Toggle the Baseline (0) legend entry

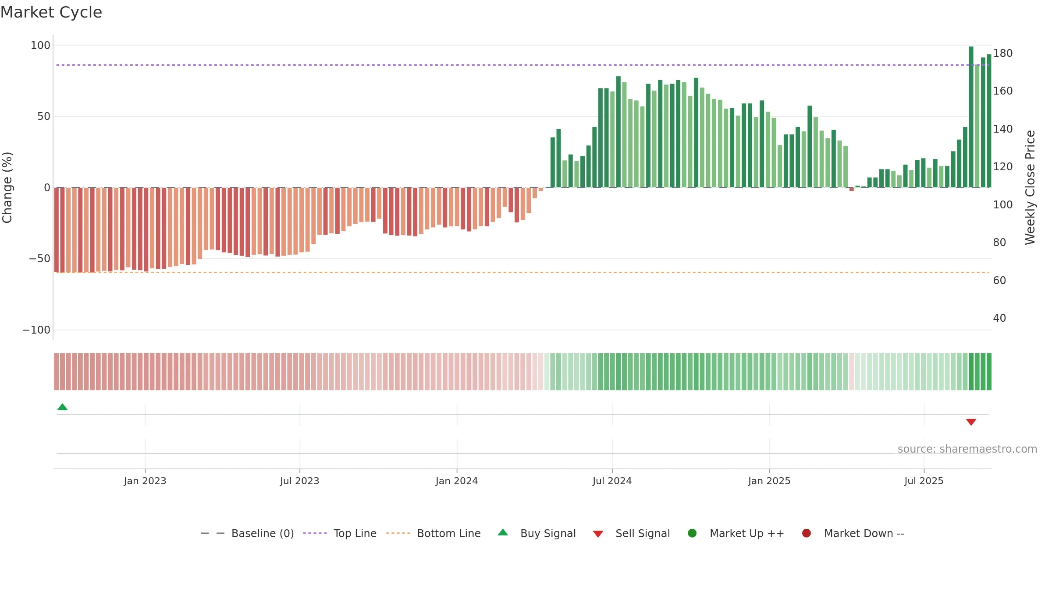[247, 533]
